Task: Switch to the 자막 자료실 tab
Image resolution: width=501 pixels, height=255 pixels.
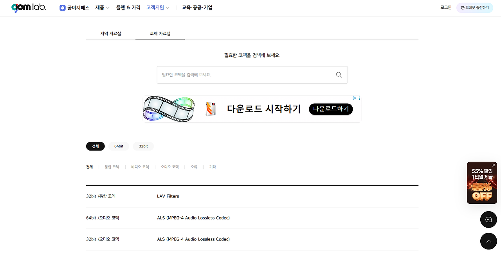Action: point(111,34)
